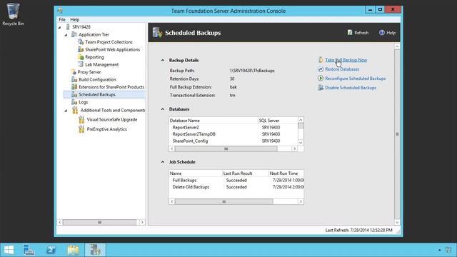Click the Team Project Collections icon

[81, 42]
